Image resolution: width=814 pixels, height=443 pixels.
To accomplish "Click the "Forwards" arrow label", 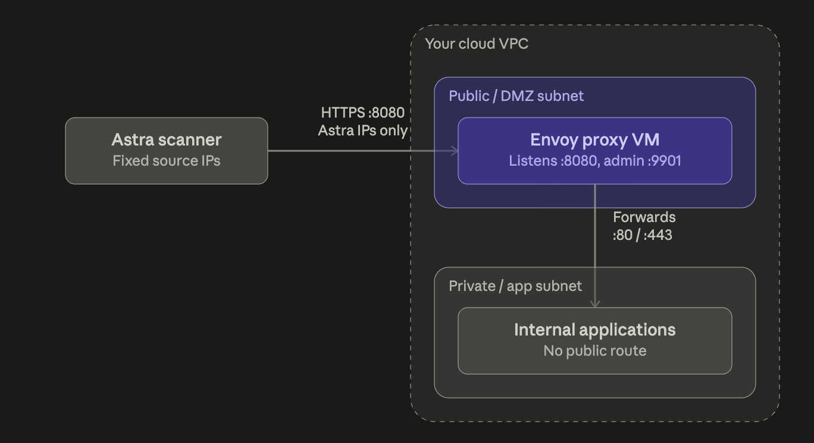I will [x=644, y=217].
